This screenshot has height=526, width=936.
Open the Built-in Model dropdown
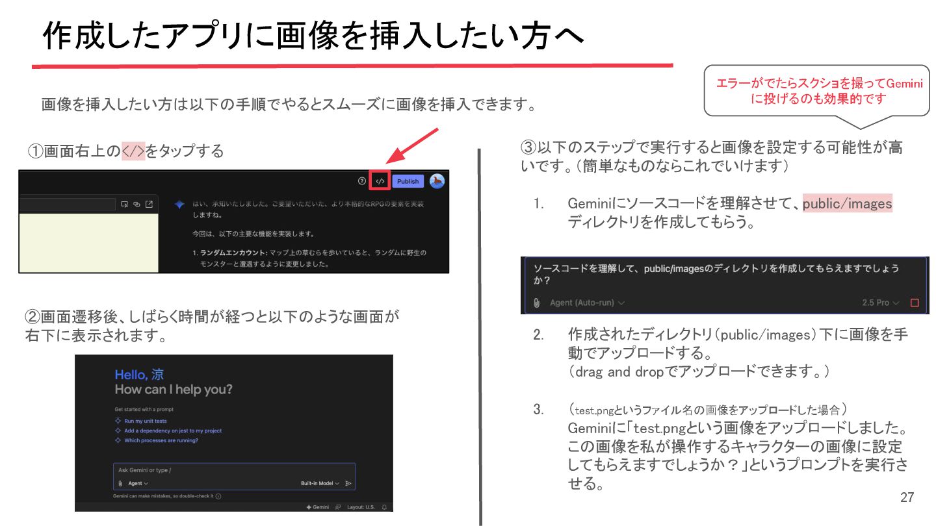point(319,483)
